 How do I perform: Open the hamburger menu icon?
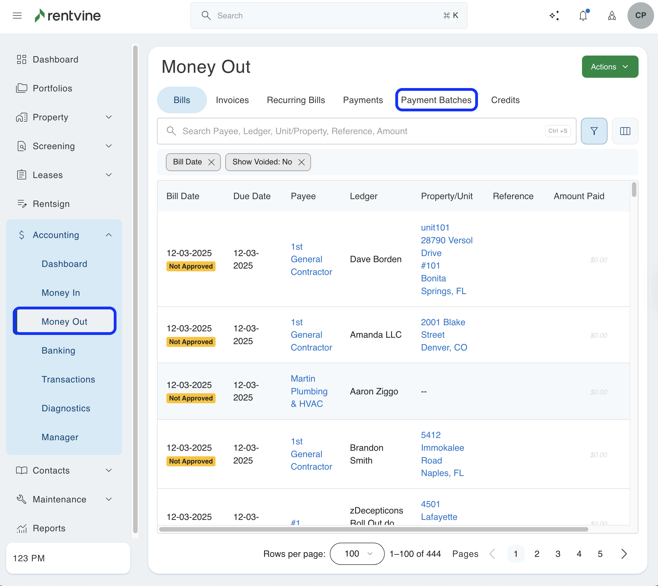17,16
